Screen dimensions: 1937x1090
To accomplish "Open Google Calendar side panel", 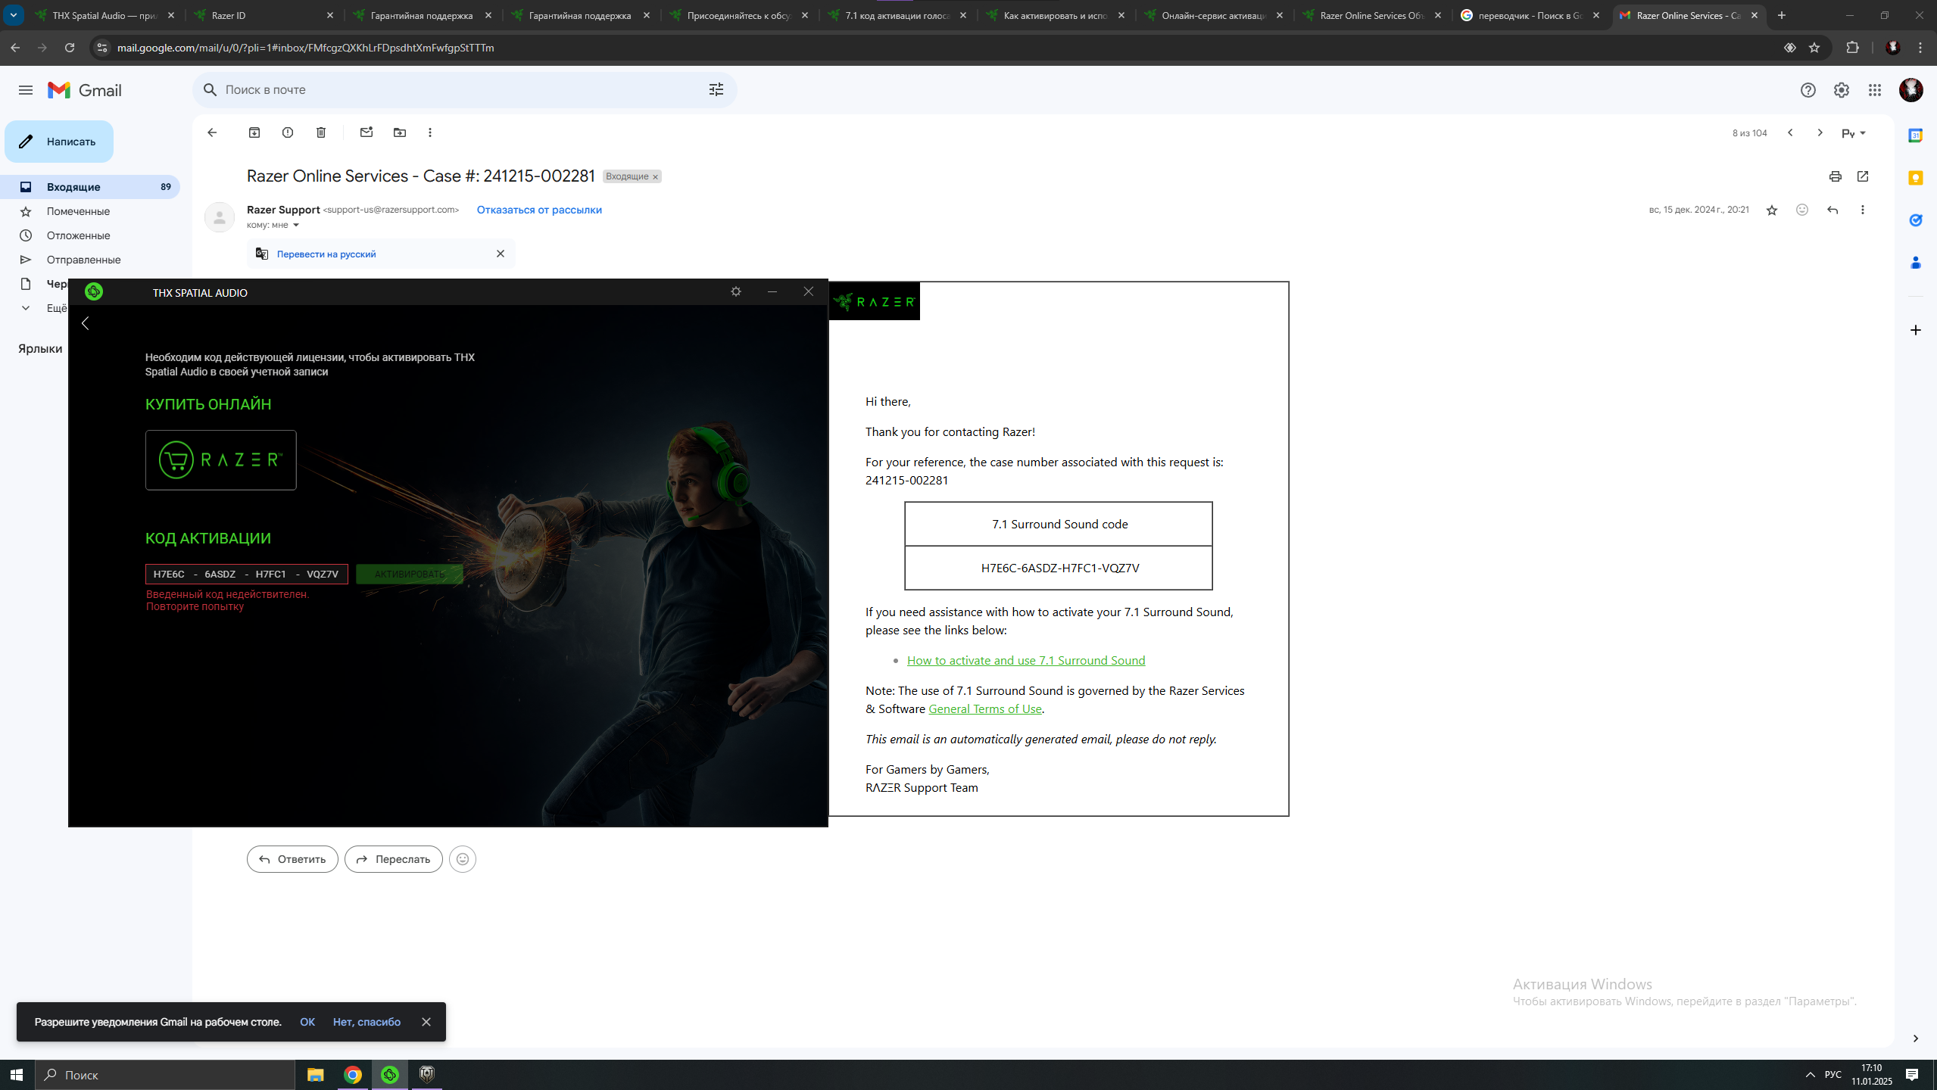I will 1916,135.
